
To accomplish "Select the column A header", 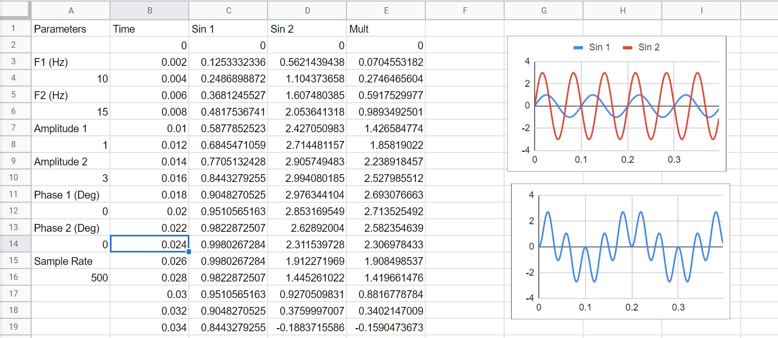I will (71, 10).
